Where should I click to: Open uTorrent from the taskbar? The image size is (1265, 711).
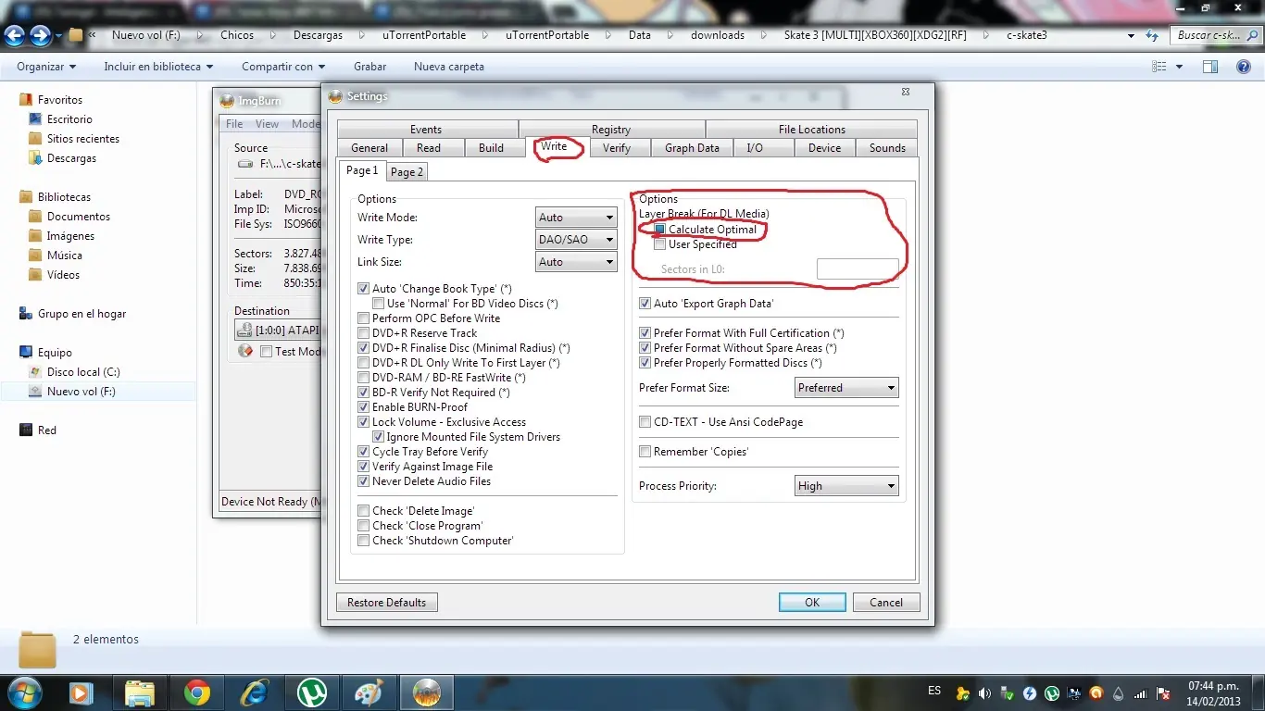click(x=312, y=692)
